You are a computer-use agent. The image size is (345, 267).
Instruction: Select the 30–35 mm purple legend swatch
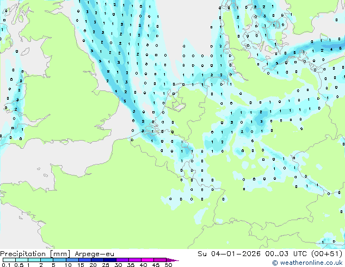122,260
